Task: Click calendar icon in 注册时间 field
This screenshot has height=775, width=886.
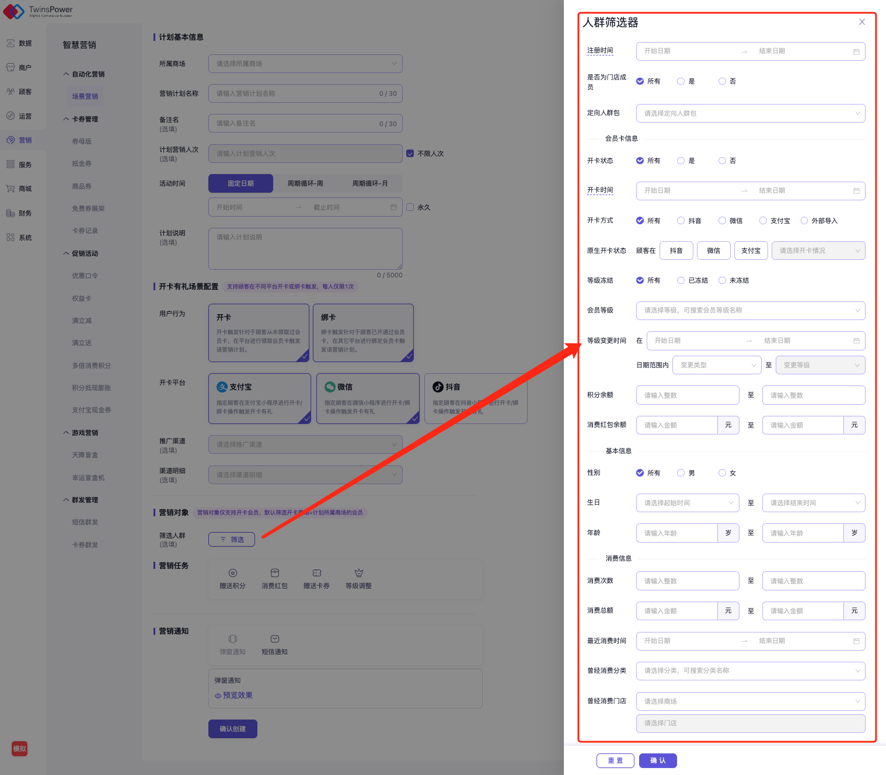Action: 856,51
